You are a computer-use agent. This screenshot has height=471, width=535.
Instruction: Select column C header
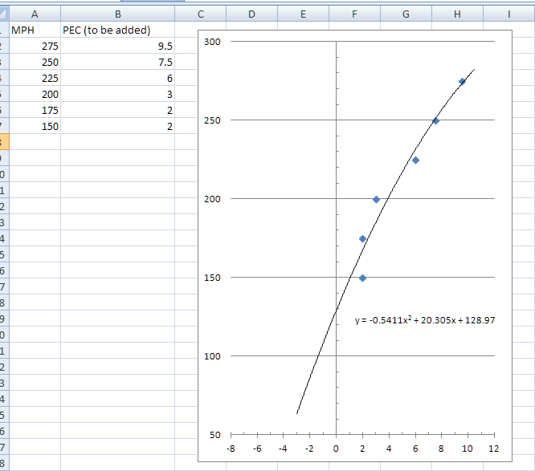[x=201, y=14]
